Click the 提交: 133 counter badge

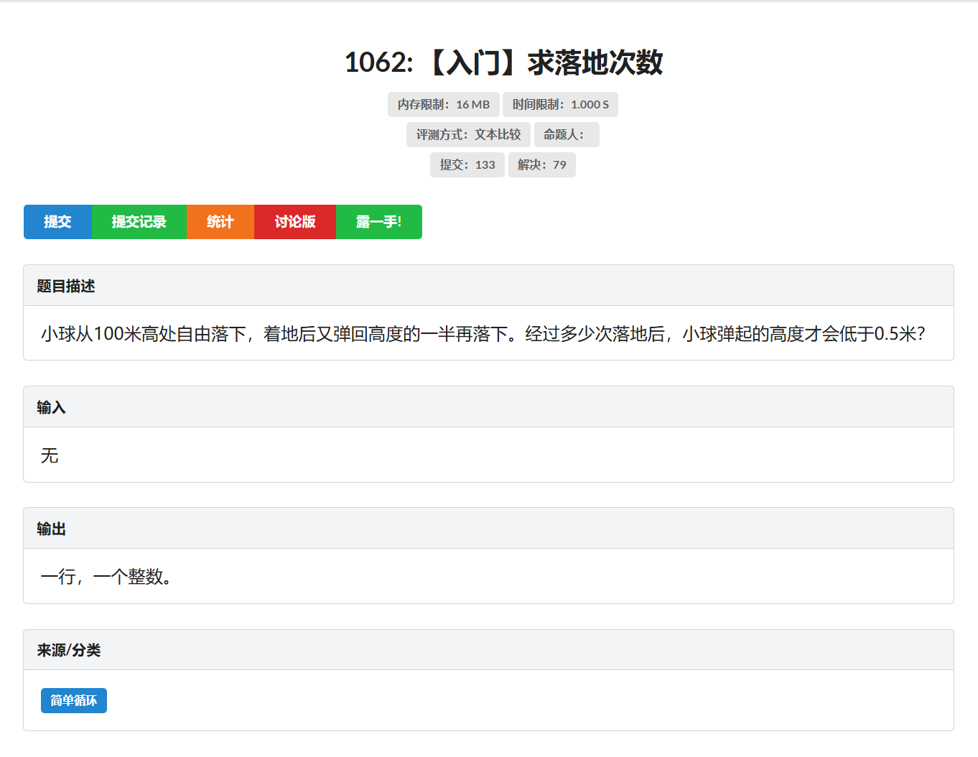[467, 164]
